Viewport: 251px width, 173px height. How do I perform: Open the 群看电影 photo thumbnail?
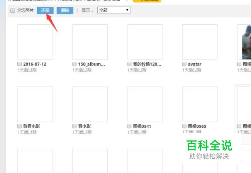pyautogui.click(x=35, y=104)
